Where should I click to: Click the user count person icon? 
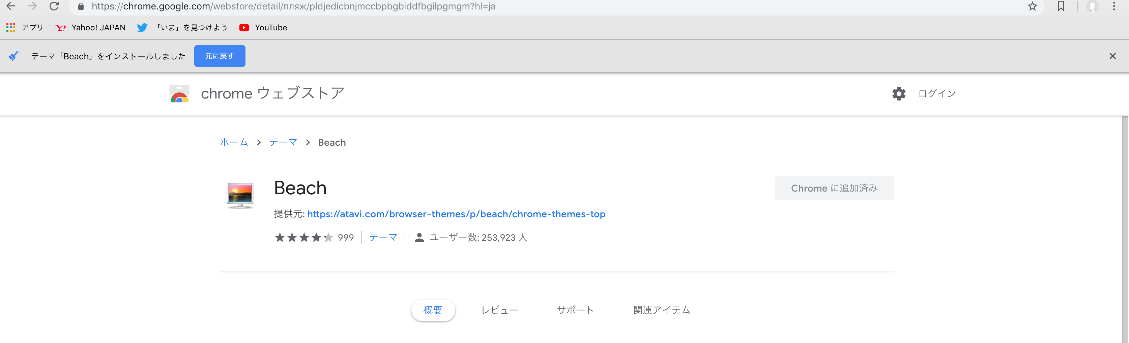[419, 238]
